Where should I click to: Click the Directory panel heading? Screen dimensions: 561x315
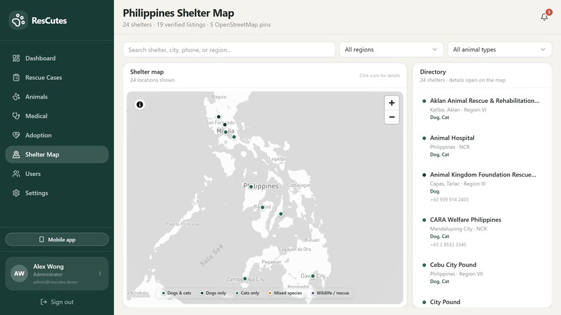tap(432, 72)
